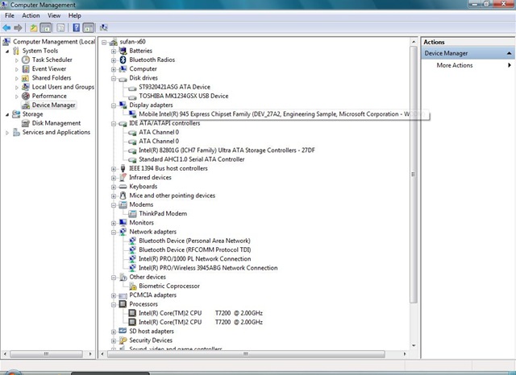Collapse the Device Manager actions section arrow

(509, 53)
